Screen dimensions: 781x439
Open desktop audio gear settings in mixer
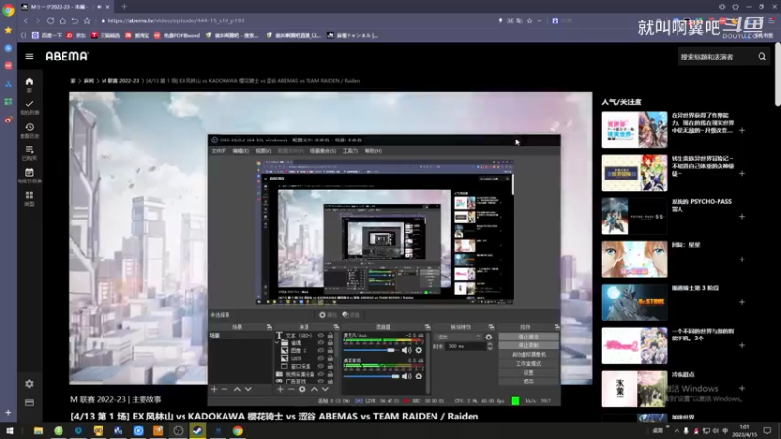point(419,376)
